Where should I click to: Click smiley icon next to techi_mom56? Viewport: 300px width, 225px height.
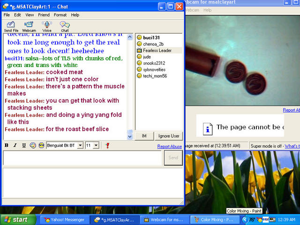point(139,76)
